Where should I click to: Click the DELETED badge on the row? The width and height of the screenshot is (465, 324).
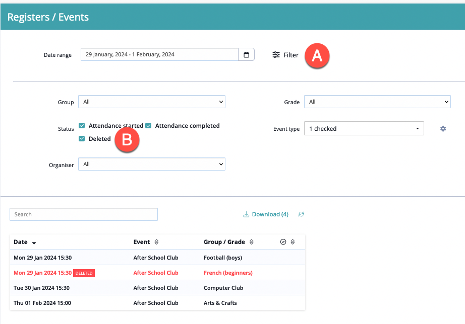84,273
